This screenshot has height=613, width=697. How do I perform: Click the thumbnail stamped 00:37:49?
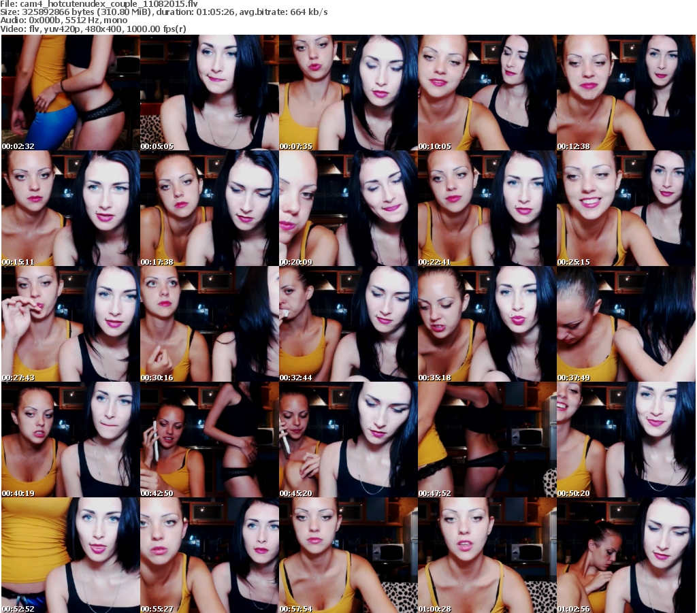click(x=626, y=324)
